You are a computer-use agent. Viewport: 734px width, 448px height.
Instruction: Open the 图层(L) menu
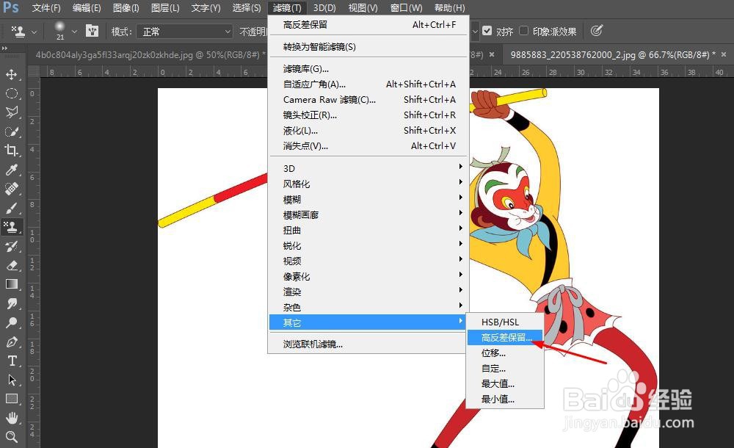(165, 8)
